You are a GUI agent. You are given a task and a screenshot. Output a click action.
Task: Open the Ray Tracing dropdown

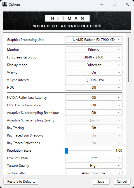coord(94,128)
